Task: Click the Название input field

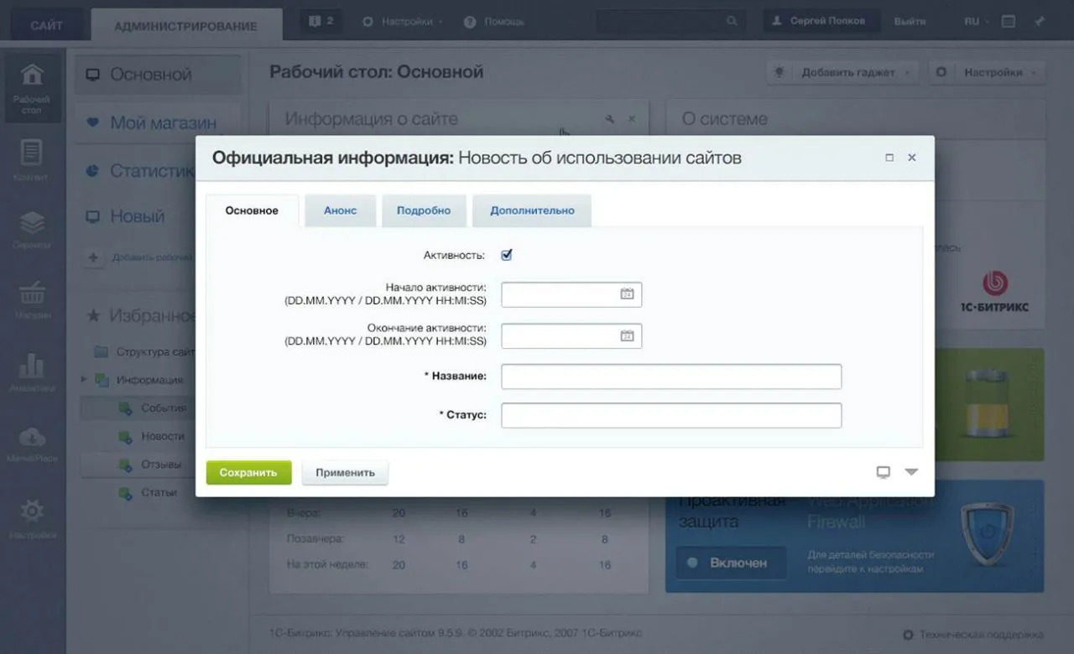Action: (670, 376)
